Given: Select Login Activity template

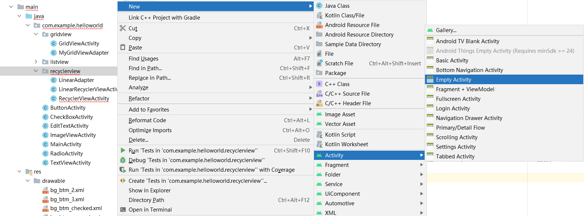Looking at the screenshot, I should 453,108.
